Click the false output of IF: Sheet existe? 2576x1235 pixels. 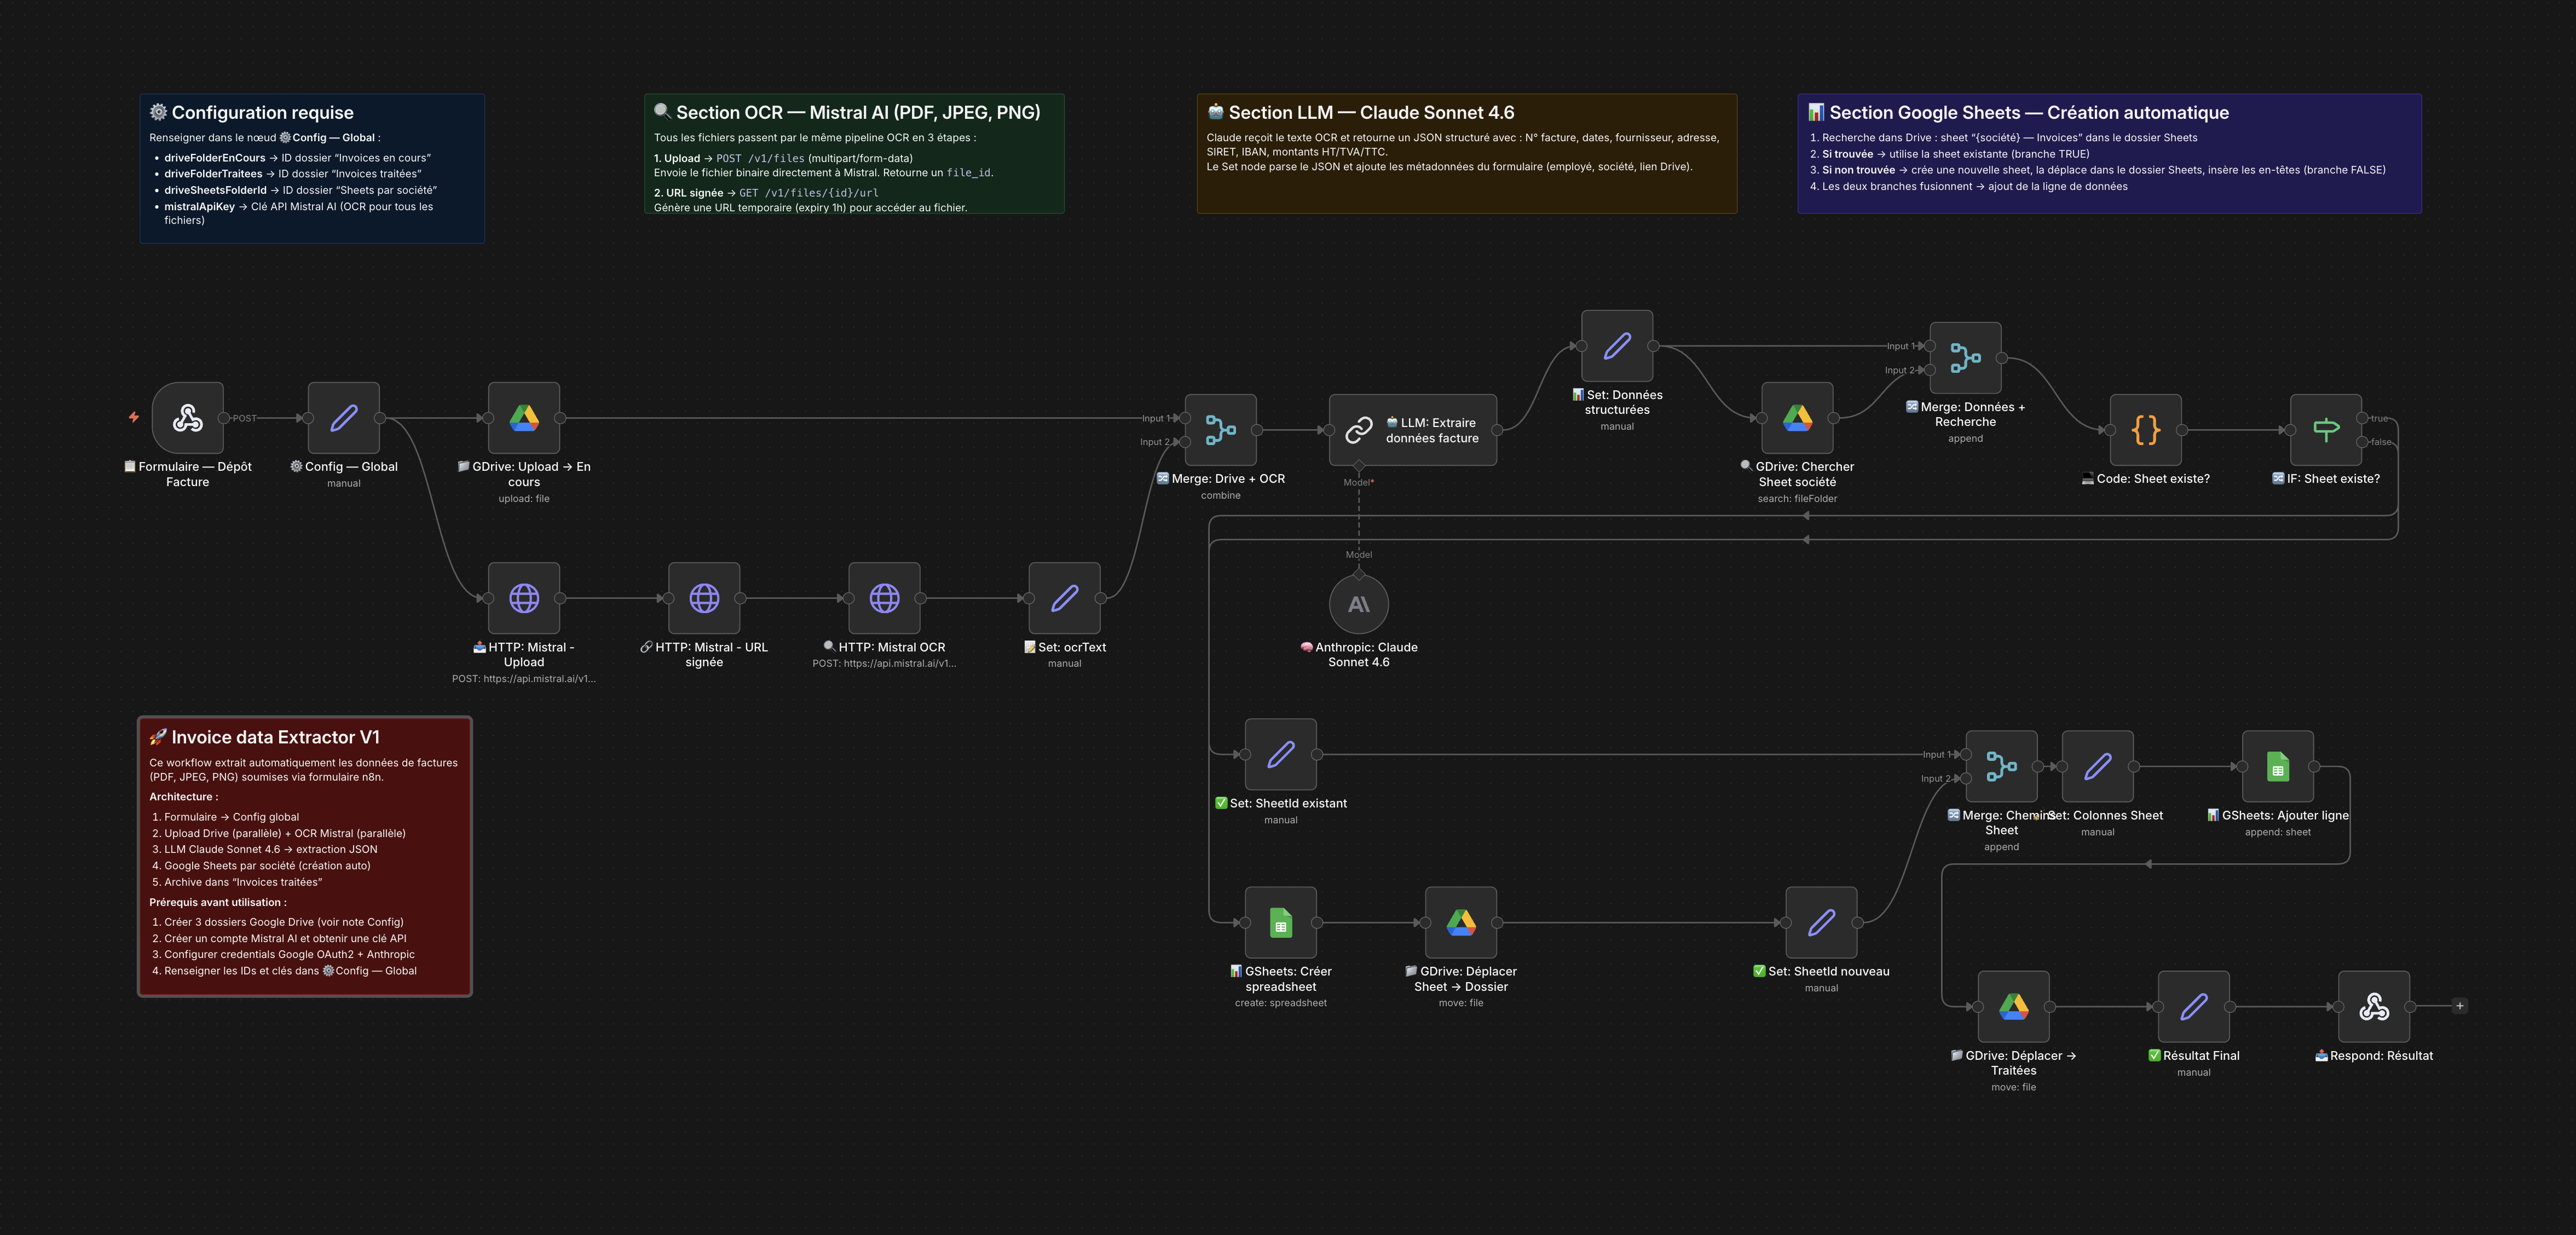(2363, 442)
